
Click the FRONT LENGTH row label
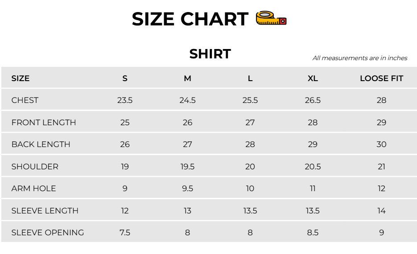tap(44, 123)
